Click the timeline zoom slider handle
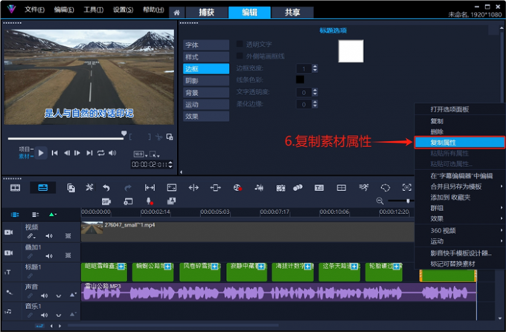 coord(408,201)
